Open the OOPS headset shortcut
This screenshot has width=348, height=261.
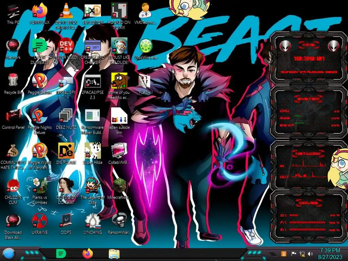[x=66, y=225]
